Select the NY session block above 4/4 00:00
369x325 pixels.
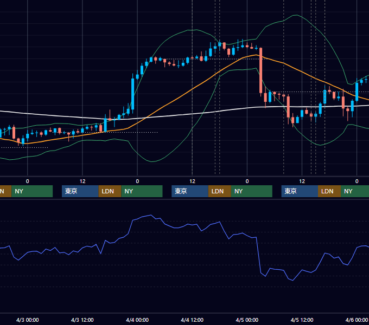click(x=142, y=191)
